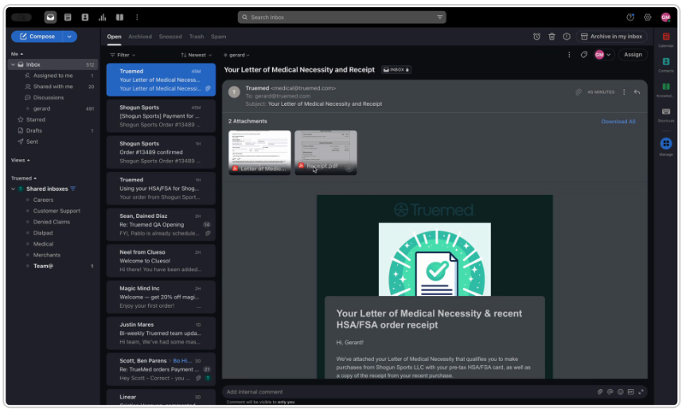Open the gerard inbox dropdown above the subject
Viewport: 682px width, 412px height.
(x=237, y=55)
